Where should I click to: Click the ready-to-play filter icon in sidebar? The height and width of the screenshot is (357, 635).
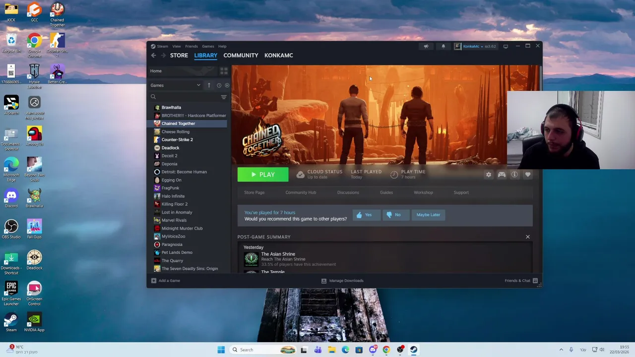227,85
